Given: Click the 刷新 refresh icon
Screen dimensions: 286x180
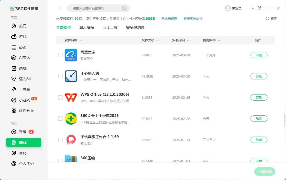Looking at the screenshot, I should point(267,19).
